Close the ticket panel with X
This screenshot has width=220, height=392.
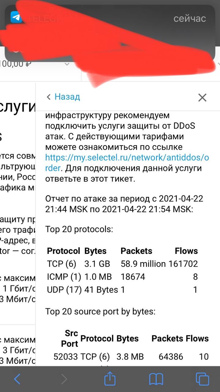[202, 97]
